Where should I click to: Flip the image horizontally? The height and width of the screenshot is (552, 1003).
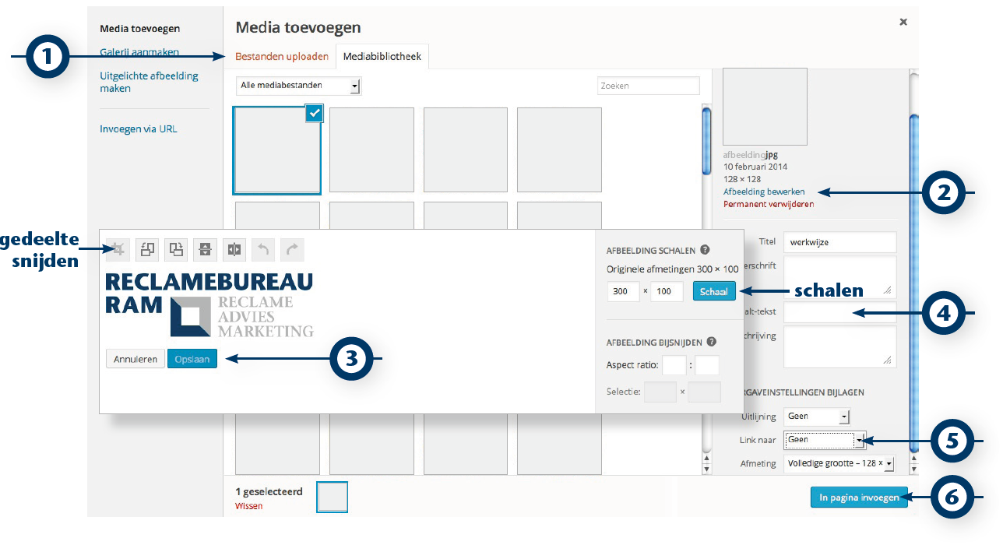click(x=234, y=249)
